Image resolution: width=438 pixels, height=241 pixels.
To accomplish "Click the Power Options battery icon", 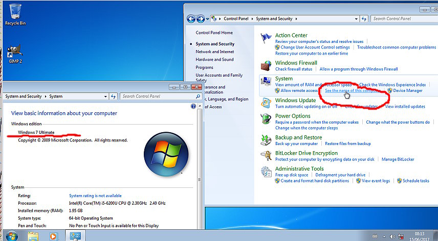I will [x=266, y=118].
